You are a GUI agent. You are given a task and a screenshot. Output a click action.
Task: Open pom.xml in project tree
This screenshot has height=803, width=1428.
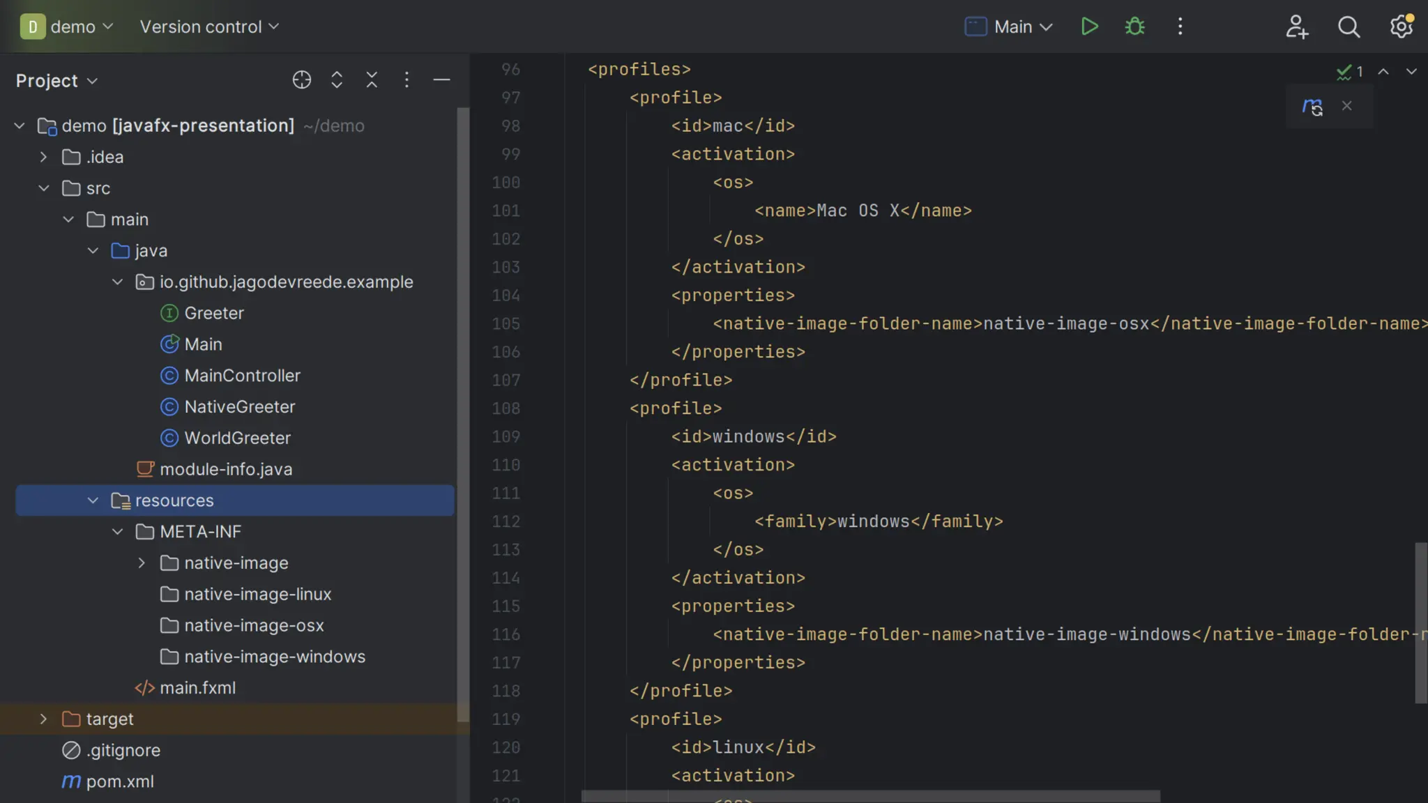coord(119,781)
